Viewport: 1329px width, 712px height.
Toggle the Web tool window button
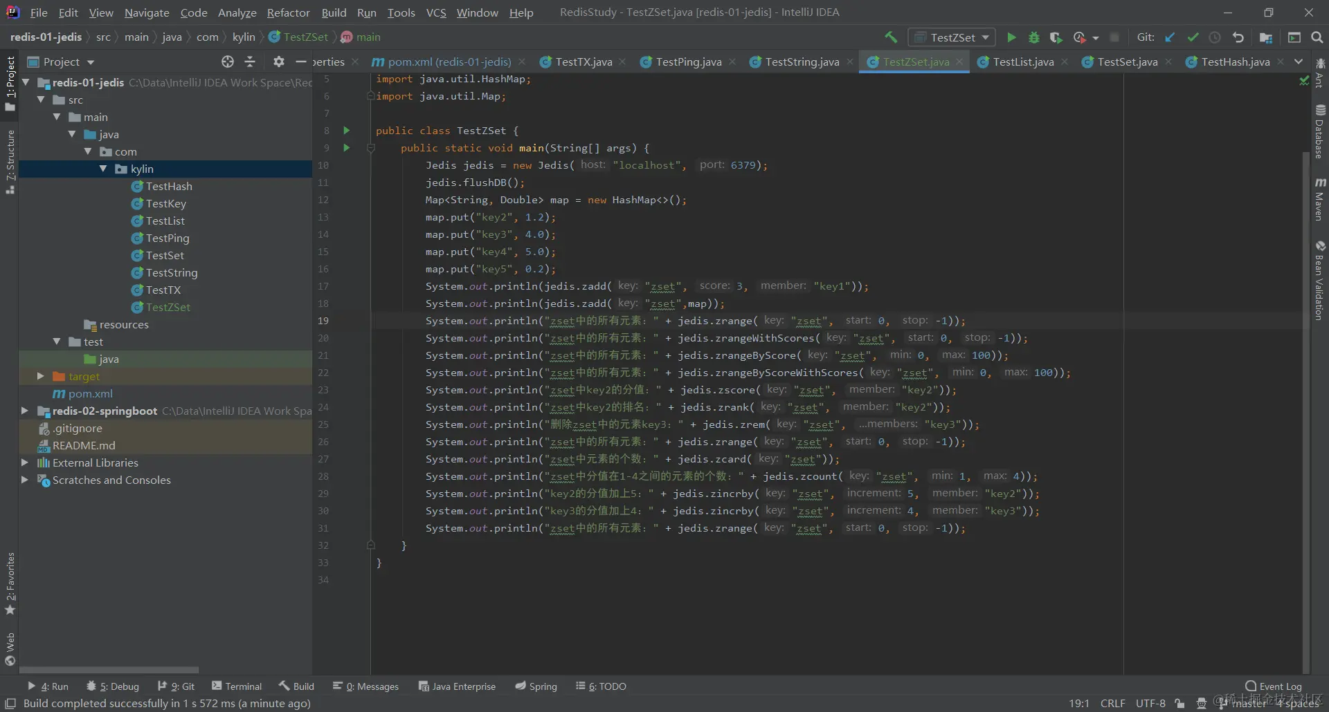click(x=10, y=649)
